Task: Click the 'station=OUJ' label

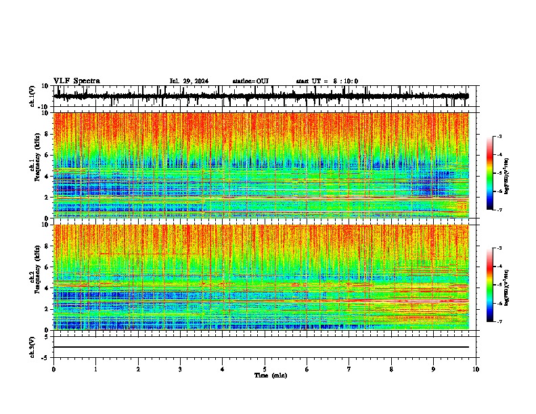Action: pos(250,81)
